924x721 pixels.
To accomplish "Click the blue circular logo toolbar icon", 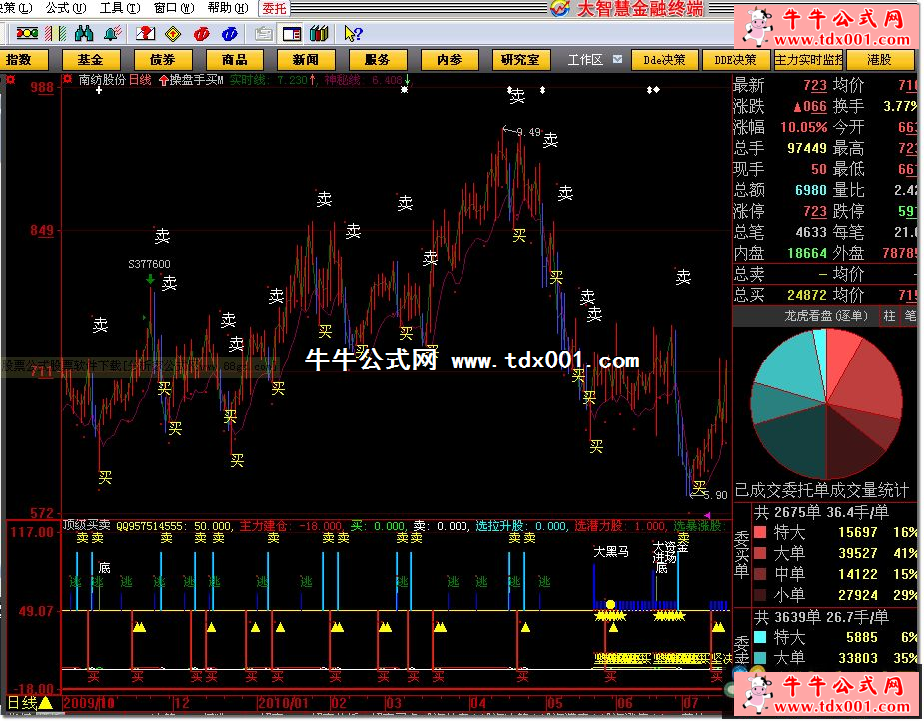I will click(229, 34).
